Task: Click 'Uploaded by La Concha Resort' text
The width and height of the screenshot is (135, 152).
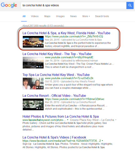Action: [x=78, y=102]
